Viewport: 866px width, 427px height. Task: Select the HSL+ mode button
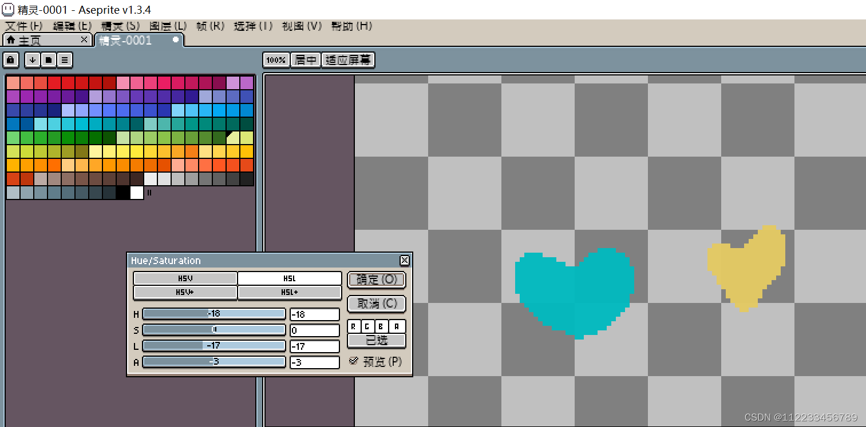(x=289, y=292)
